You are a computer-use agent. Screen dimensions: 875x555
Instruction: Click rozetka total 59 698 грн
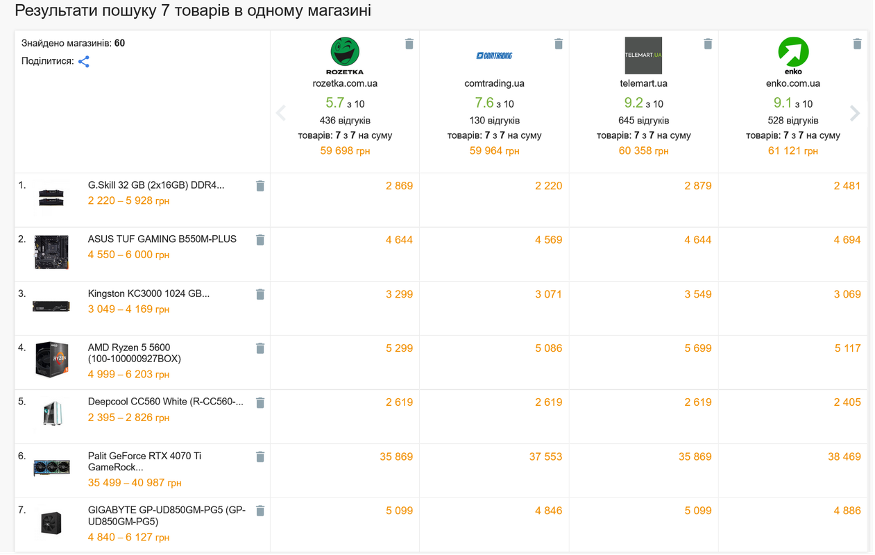pos(345,151)
